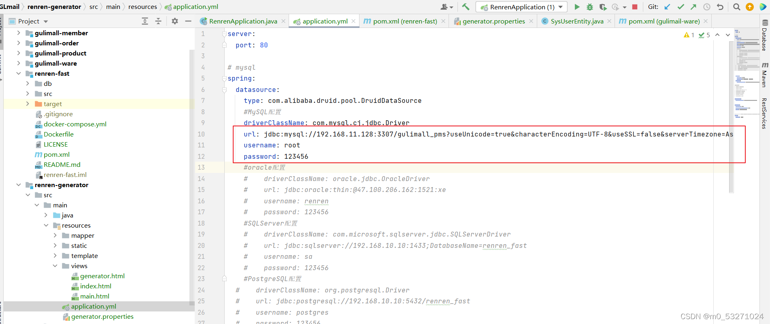Open the RestServices tool window
This screenshot has height=324, width=770.
(x=765, y=113)
